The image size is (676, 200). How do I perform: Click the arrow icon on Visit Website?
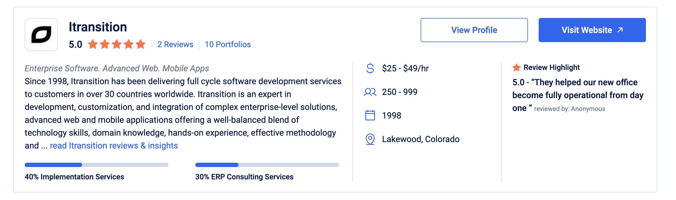(x=620, y=30)
